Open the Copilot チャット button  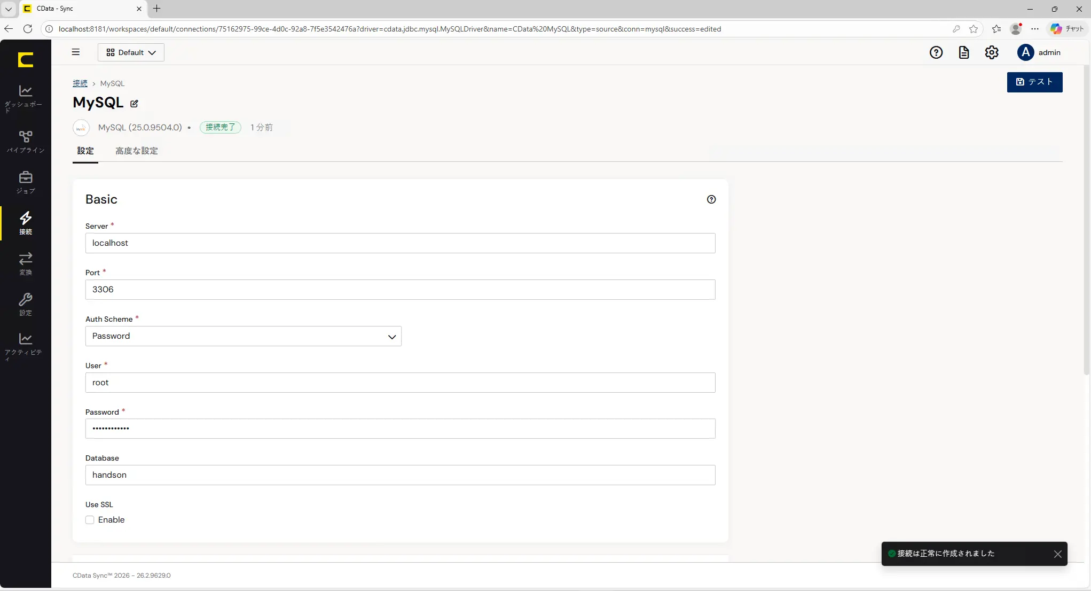pos(1067,29)
